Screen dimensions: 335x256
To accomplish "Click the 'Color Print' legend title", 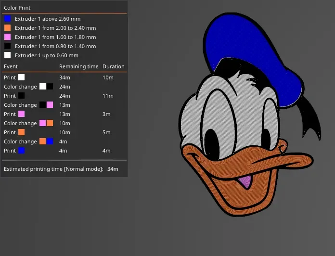I will click(x=17, y=8).
